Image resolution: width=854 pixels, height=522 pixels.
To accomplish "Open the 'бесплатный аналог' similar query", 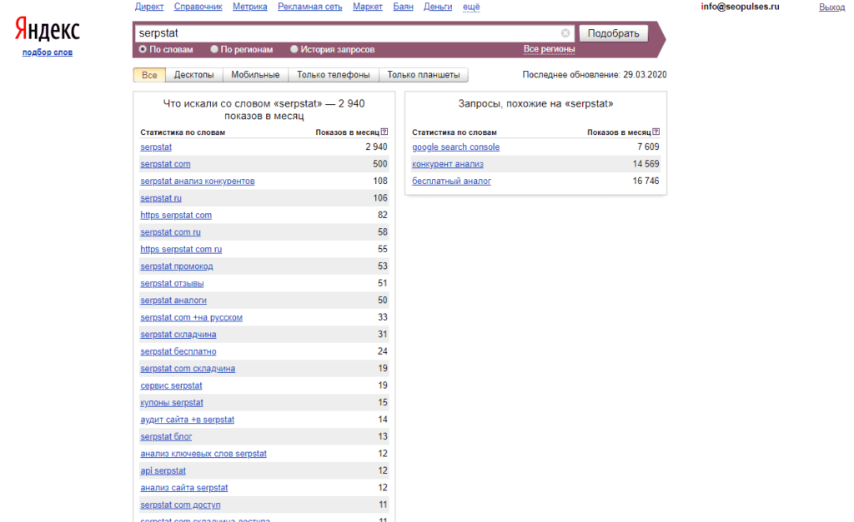I will [x=451, y=181].
